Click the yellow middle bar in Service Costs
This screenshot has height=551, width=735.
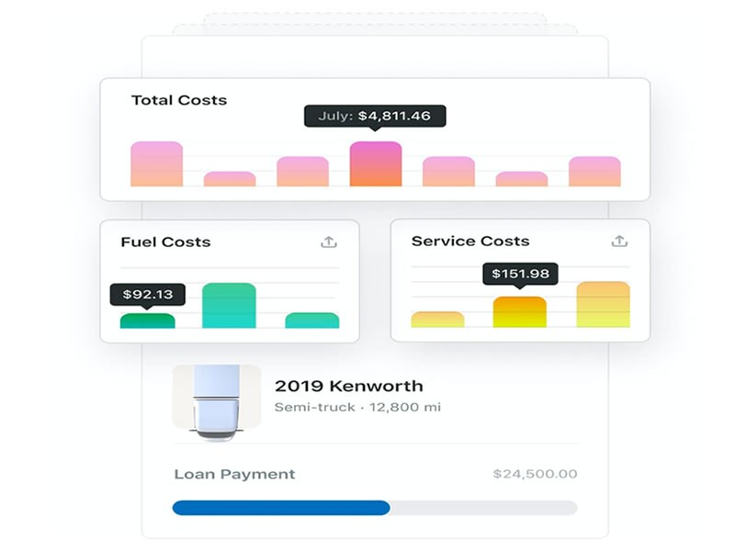(x=520, y=312)
